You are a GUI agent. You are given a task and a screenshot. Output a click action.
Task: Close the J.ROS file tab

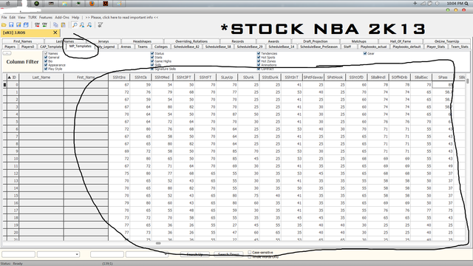tap(55, 33)
